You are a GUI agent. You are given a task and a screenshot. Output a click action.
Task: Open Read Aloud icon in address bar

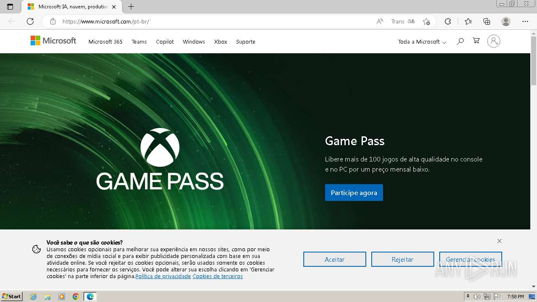380,21
